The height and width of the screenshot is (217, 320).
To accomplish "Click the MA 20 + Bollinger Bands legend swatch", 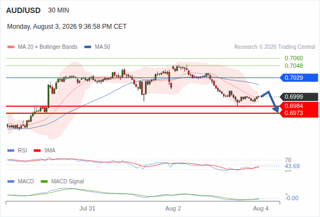I will (x=11, y=47).
